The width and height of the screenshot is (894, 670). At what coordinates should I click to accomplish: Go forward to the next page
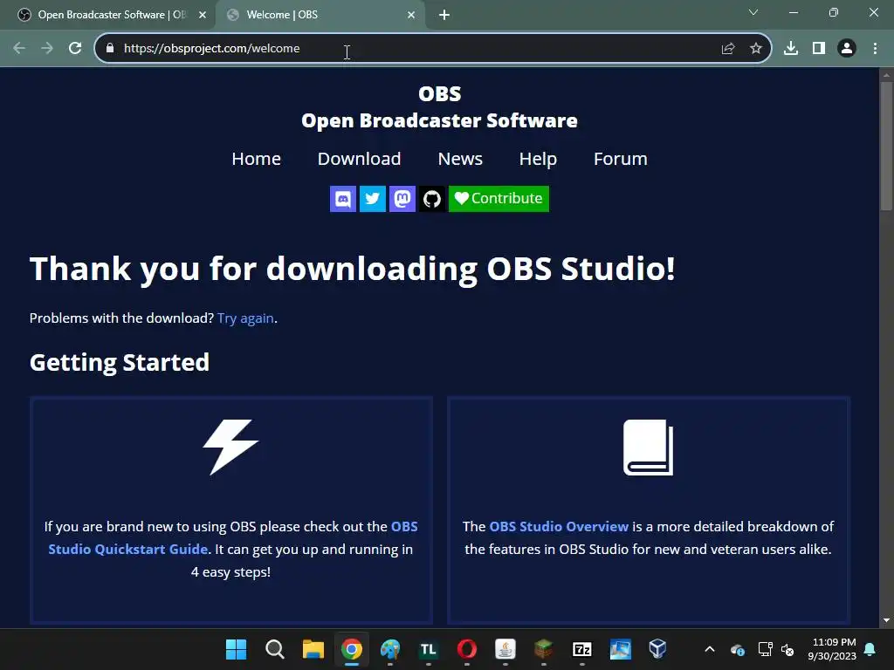pos(47,49)
